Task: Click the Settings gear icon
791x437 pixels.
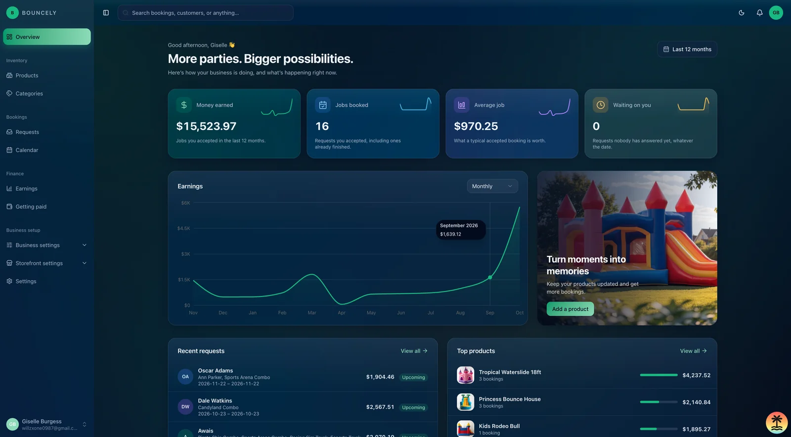Action: (9, 281)
